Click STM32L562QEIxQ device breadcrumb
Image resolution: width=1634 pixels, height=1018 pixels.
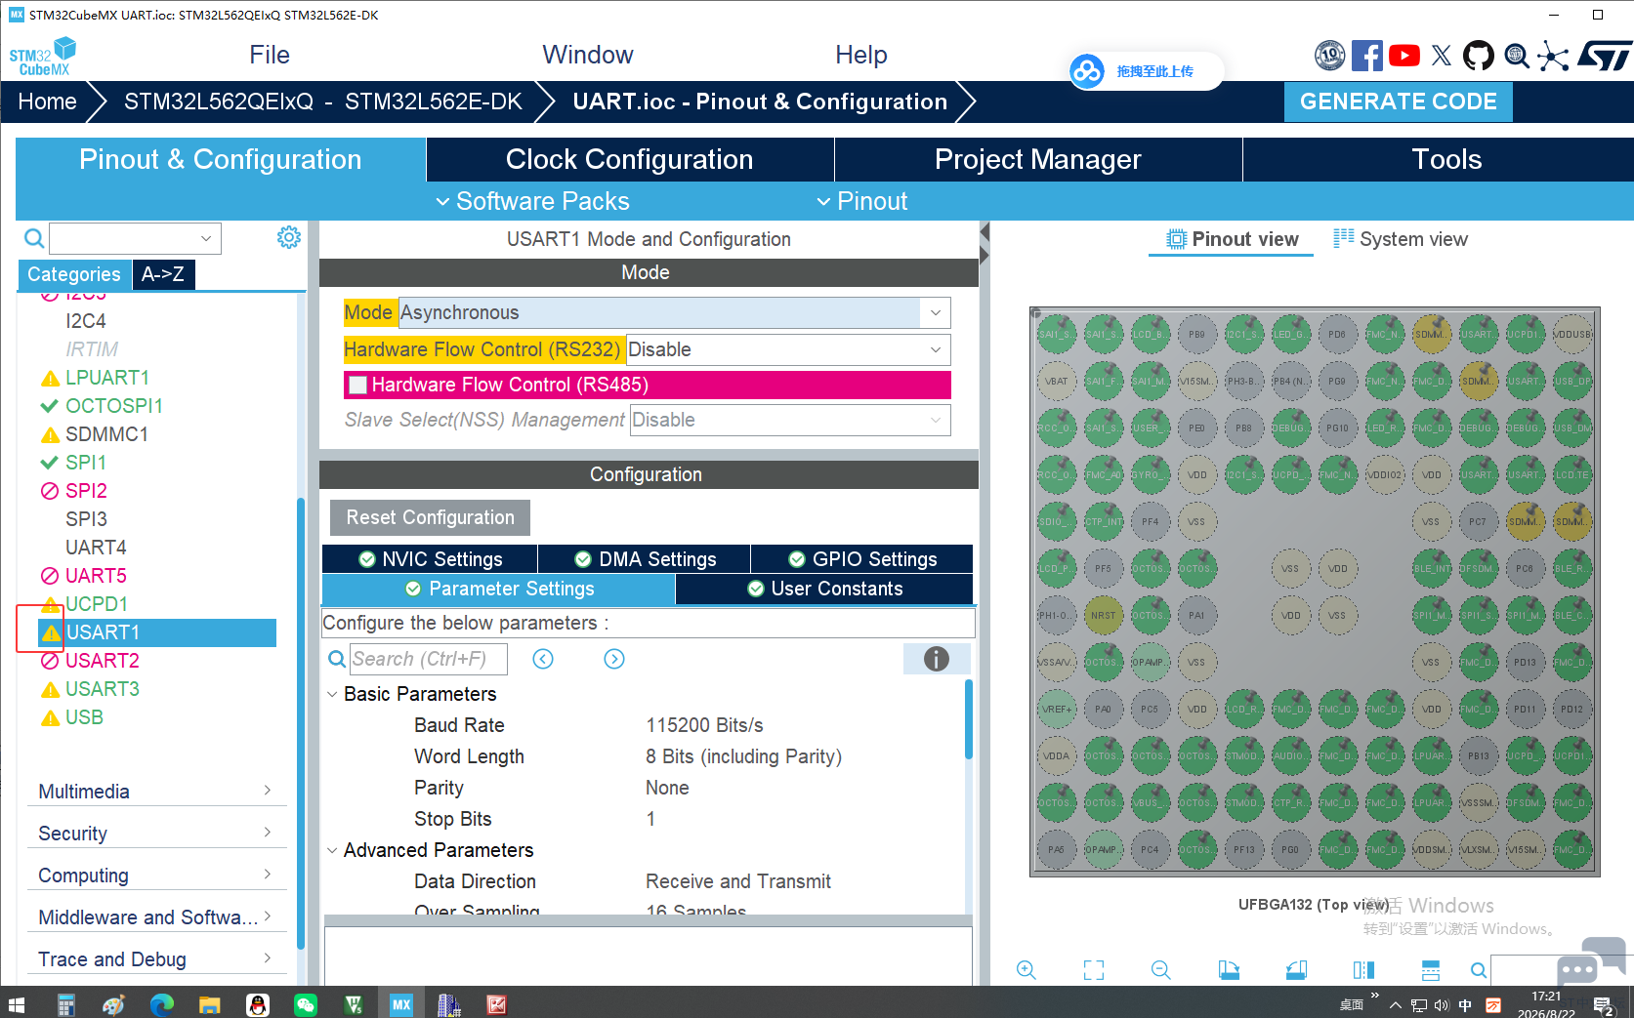[x=323, y=102]
